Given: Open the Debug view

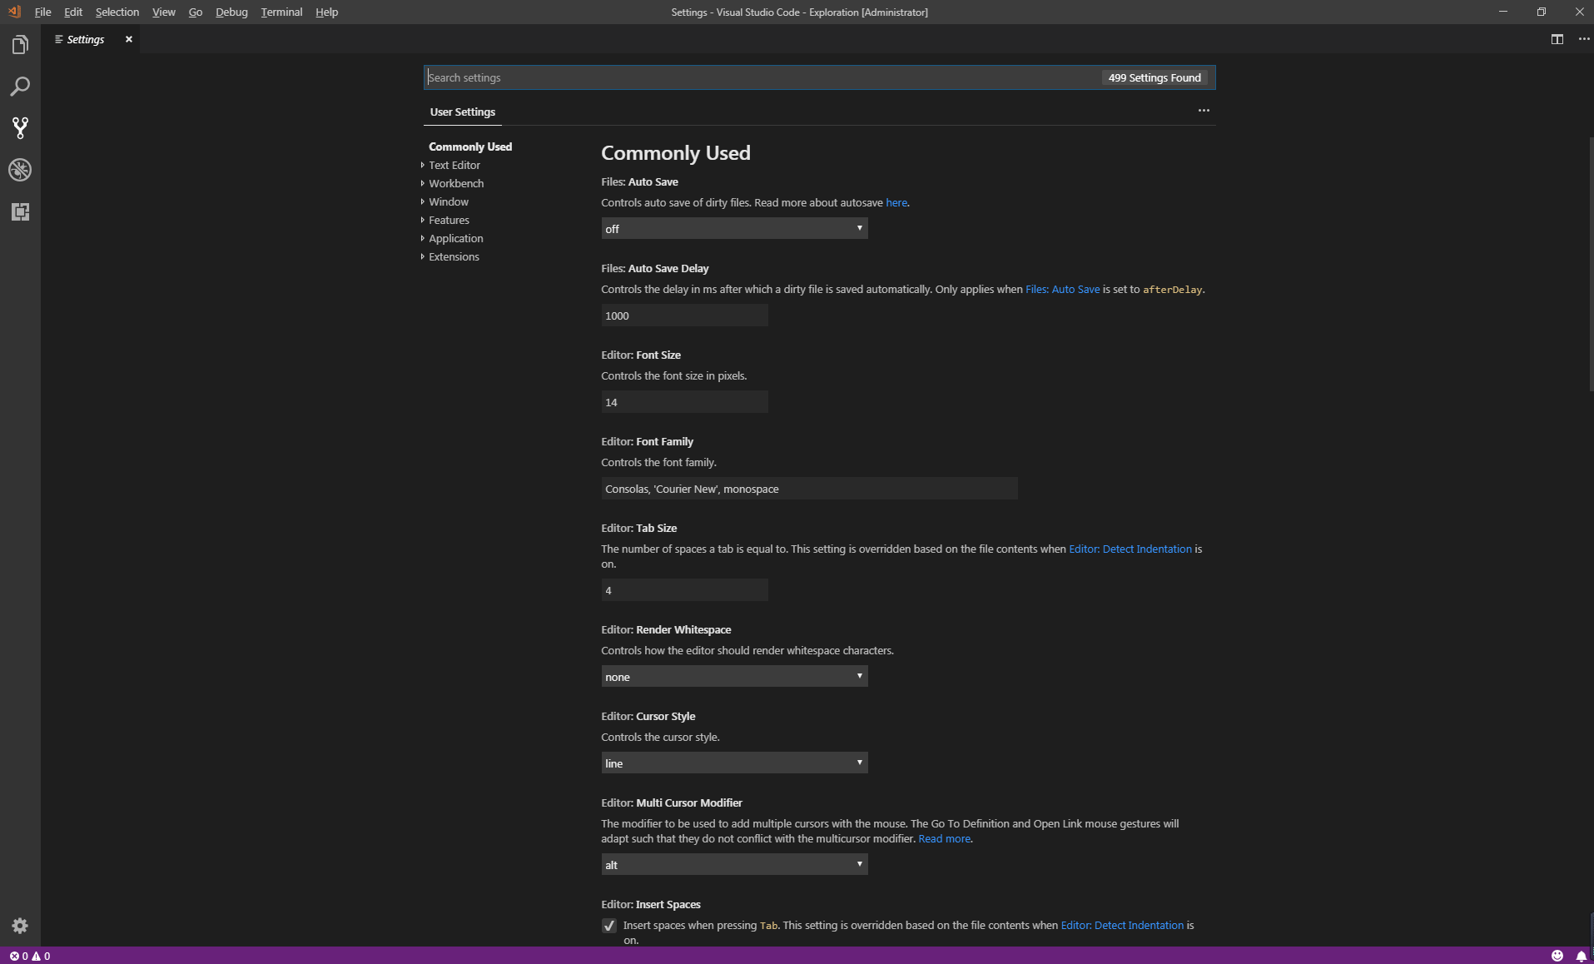Looking at the screenshot, I should click(20, 170).
